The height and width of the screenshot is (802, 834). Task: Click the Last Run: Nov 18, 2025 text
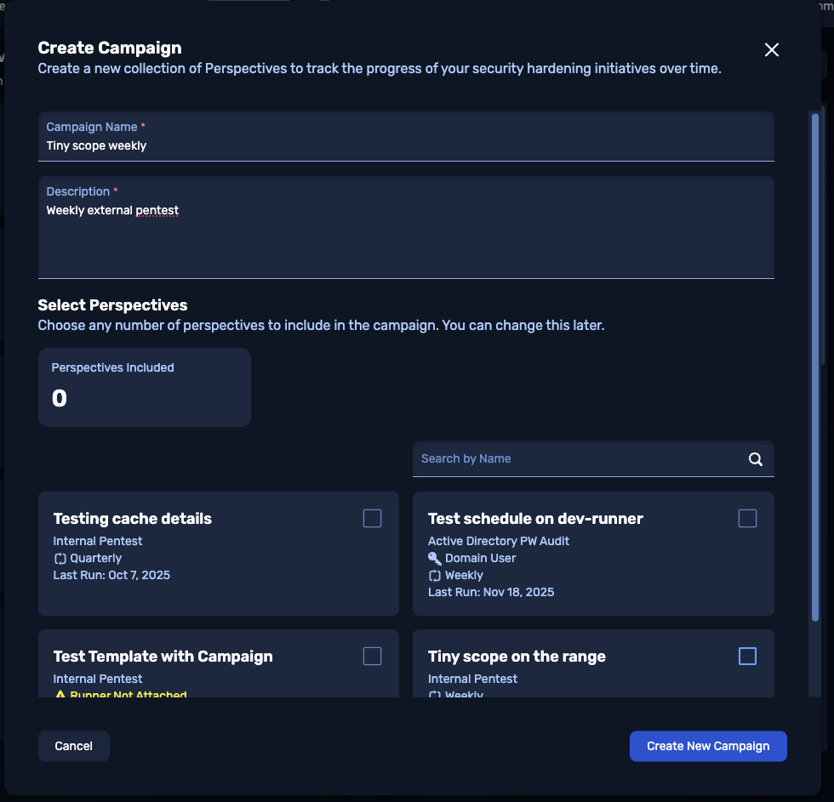(x=491, y=593)
